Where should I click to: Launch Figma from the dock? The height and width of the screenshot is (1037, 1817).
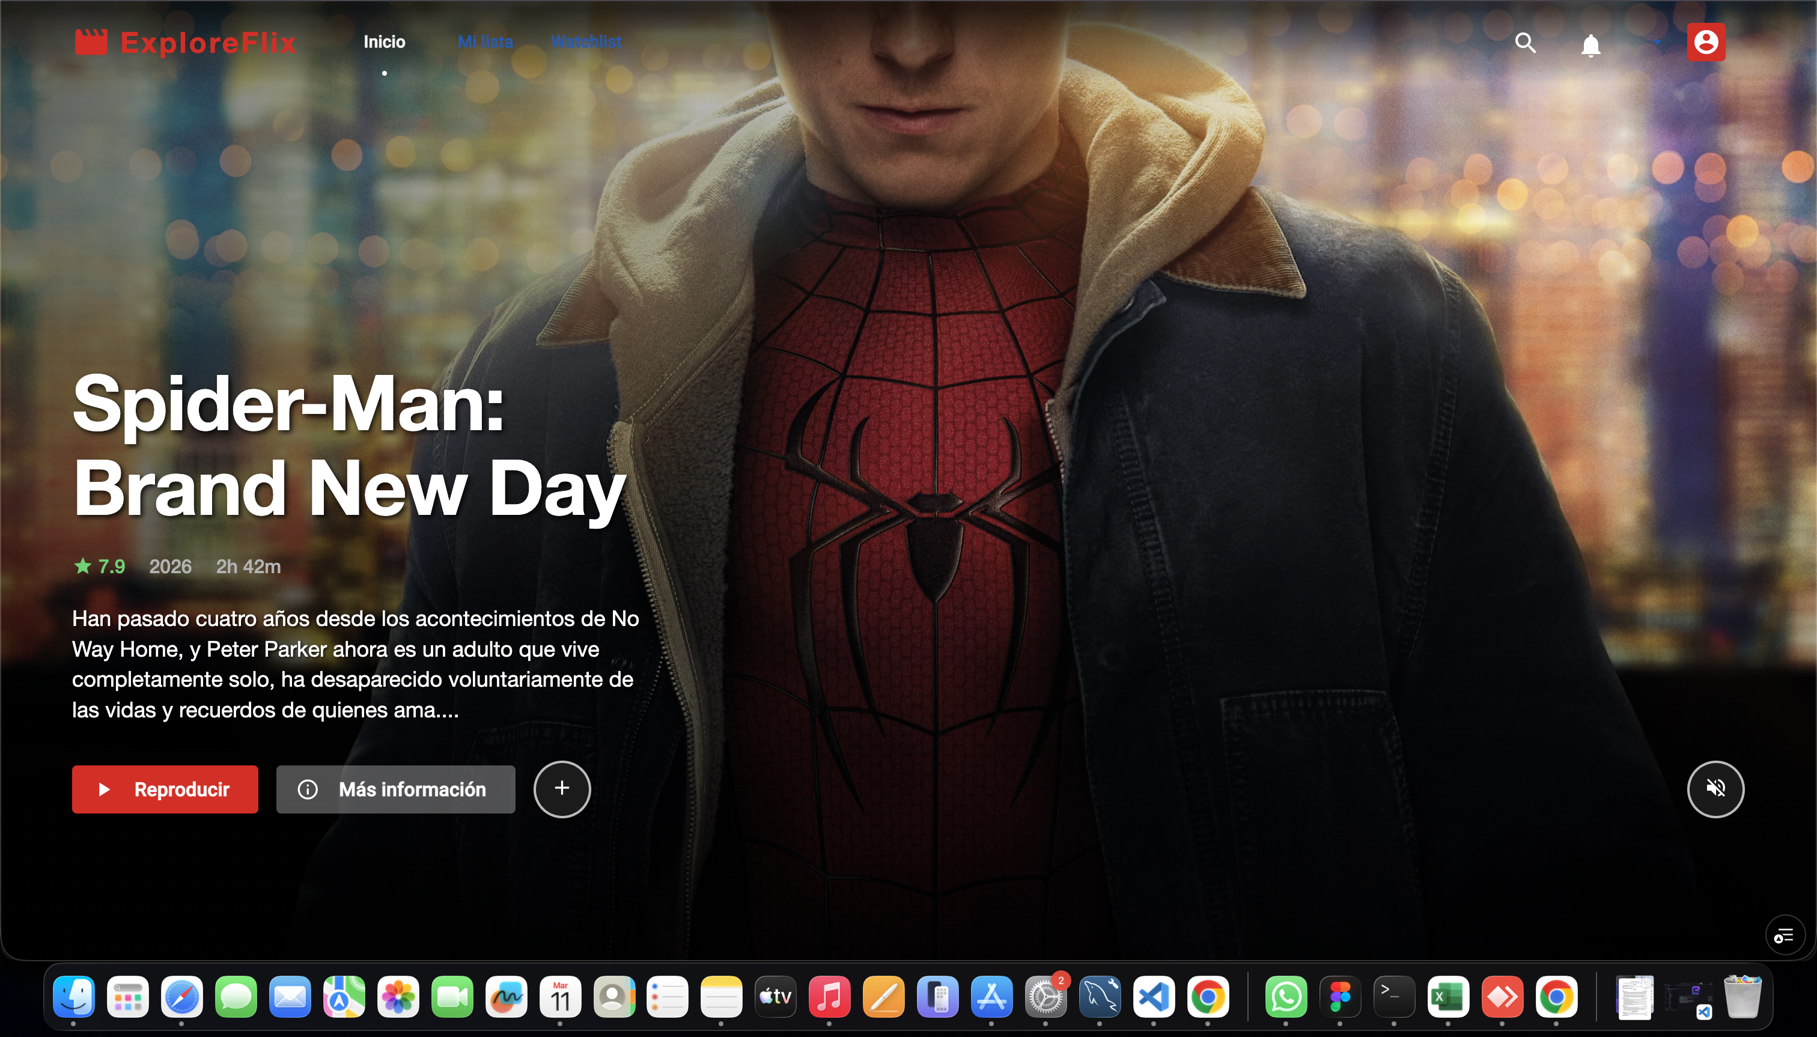point(1341,996)
